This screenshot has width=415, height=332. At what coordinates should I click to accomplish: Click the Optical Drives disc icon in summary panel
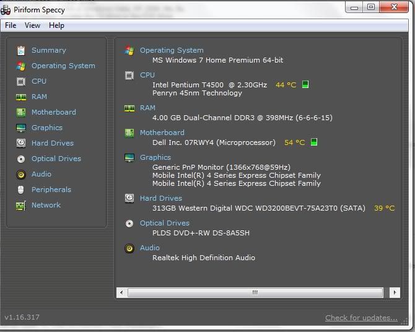point(129,224)
